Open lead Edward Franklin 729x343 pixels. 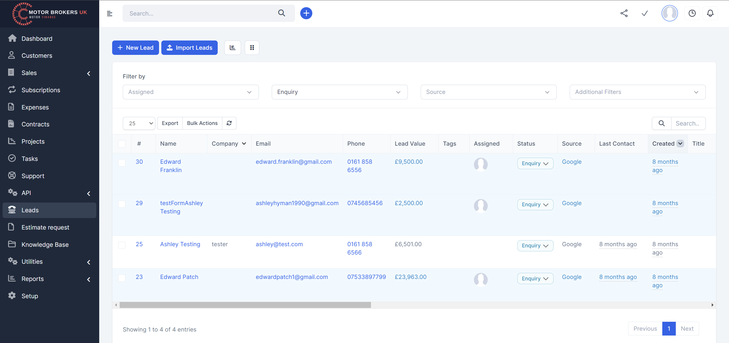coord(171,166)
